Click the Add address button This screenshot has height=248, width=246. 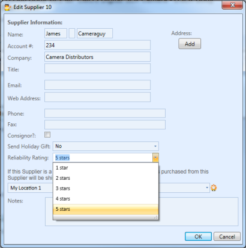coord(190,44)
